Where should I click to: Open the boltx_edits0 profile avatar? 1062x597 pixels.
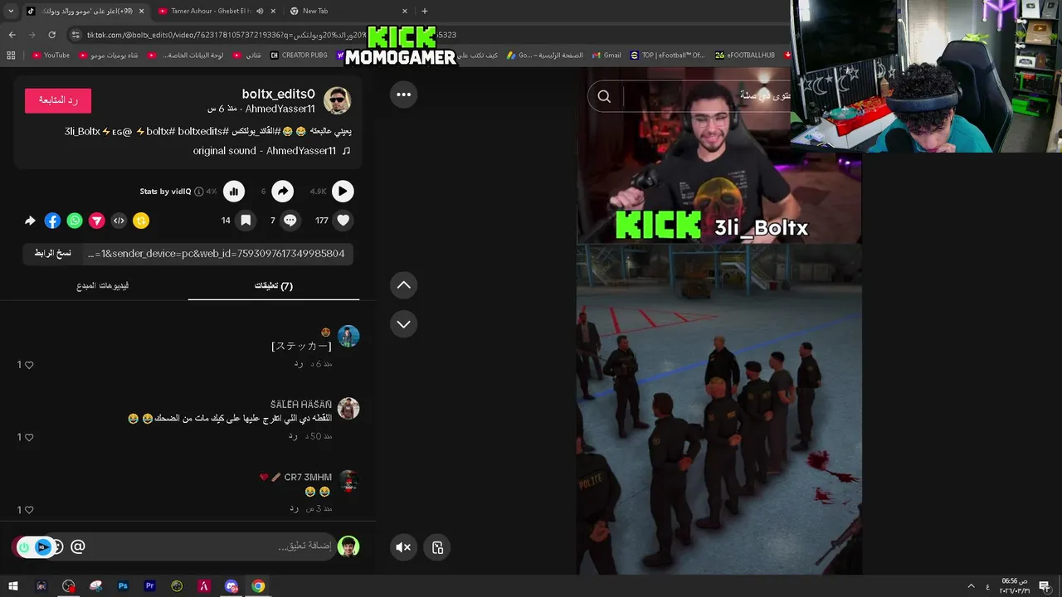[337, 100]
